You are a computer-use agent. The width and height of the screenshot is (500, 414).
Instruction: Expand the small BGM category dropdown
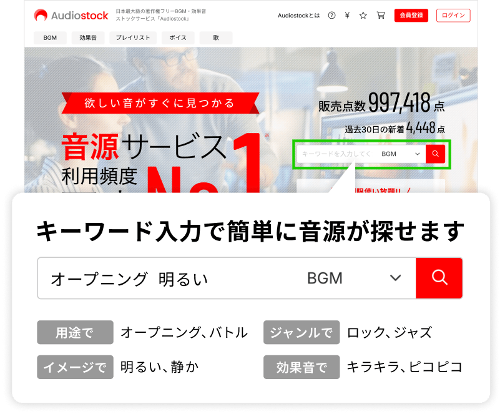[x=401, y=154]
